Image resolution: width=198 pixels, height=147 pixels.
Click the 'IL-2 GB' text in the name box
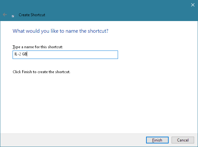[20, 55]
